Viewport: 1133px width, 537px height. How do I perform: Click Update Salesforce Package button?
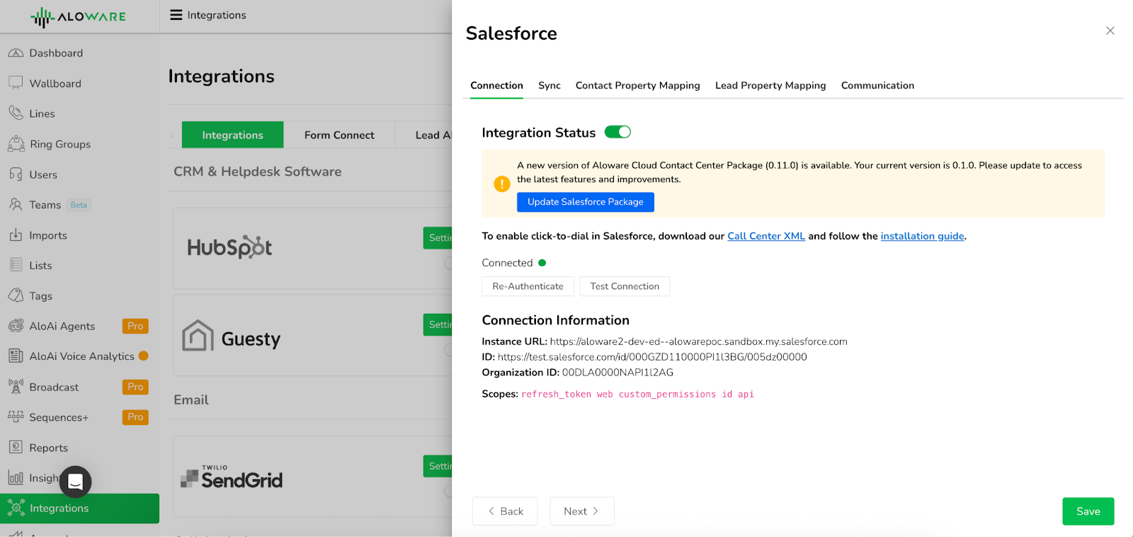[x=586, y=202]
